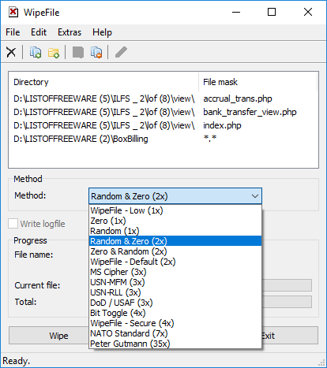The width and height of the screenshot is (327, 368).
Task: Select the BoxBilling directory row
Action: (163, 139)
